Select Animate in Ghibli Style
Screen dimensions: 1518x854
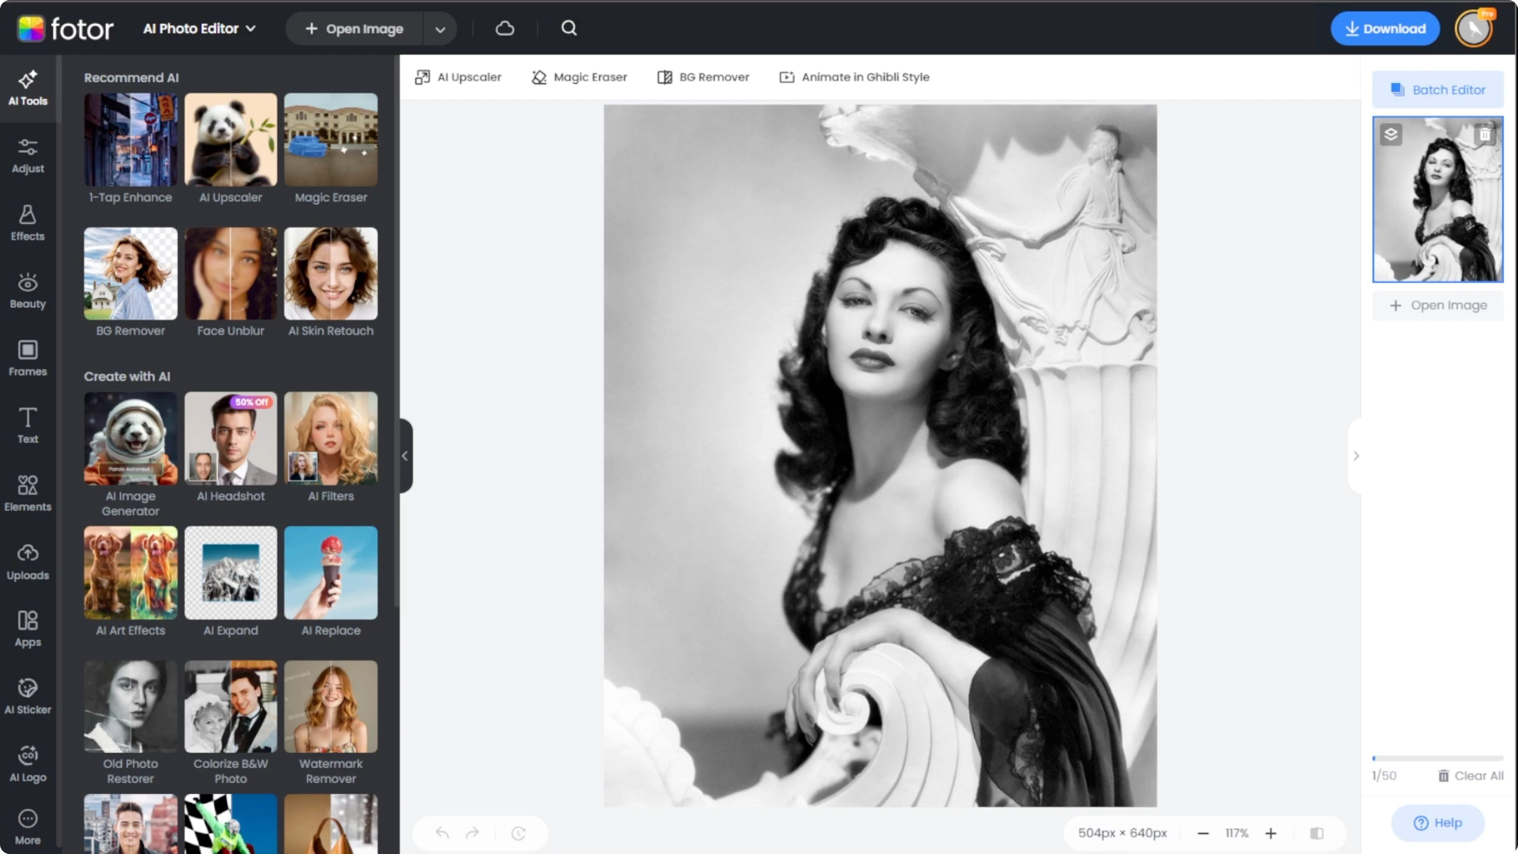coord(854,77)
